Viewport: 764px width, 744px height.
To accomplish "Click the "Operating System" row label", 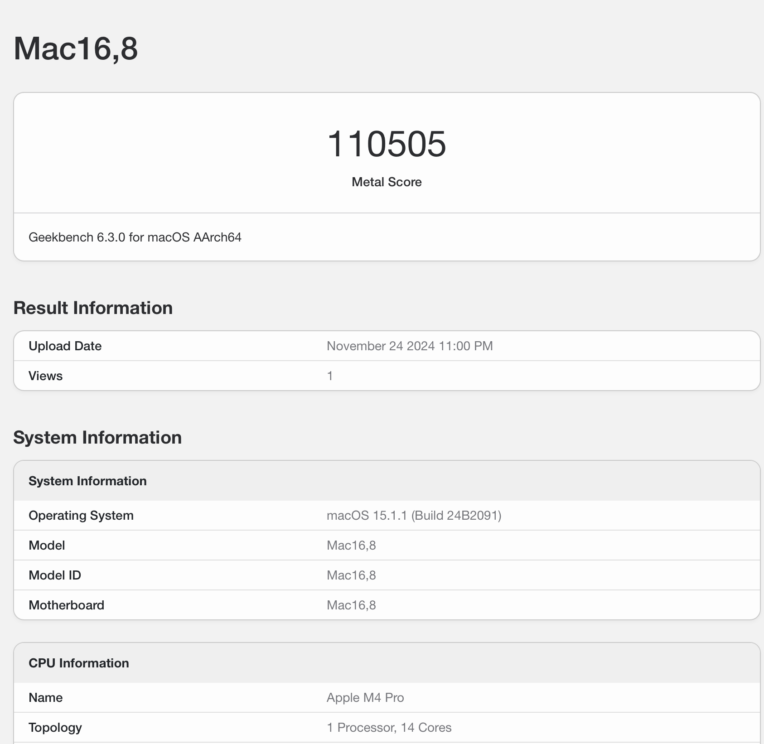I will (81, 516).
